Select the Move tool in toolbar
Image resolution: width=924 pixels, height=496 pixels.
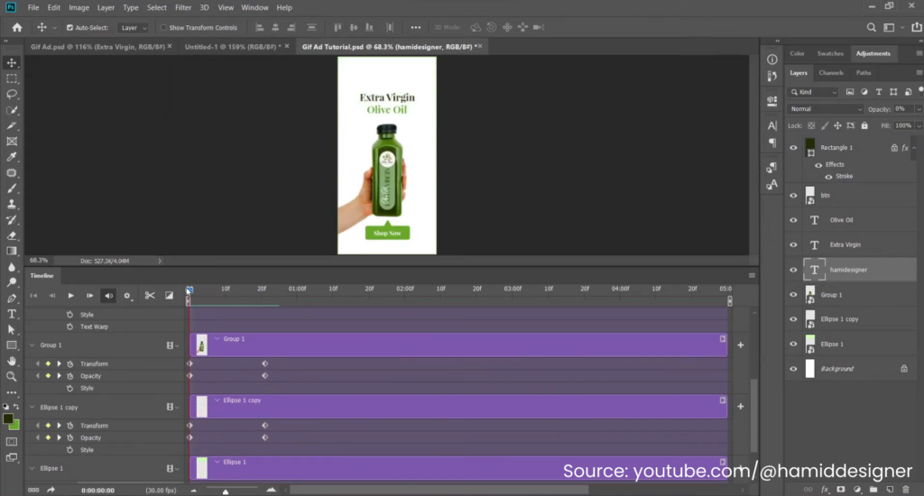tap(12, 63)
